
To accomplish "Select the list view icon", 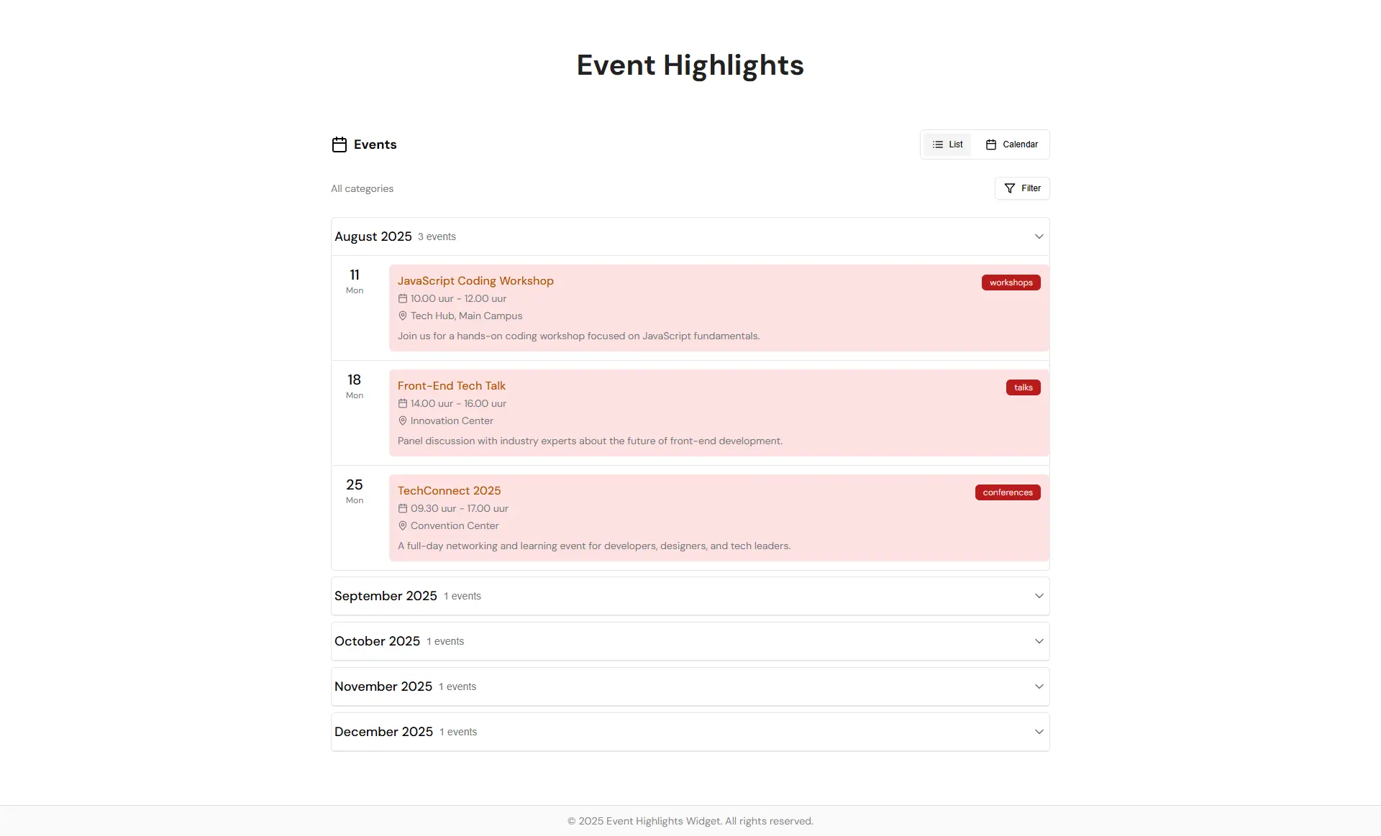I will coord(937,144).
